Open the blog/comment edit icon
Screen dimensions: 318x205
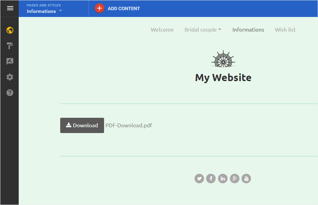tap(10, 61)
